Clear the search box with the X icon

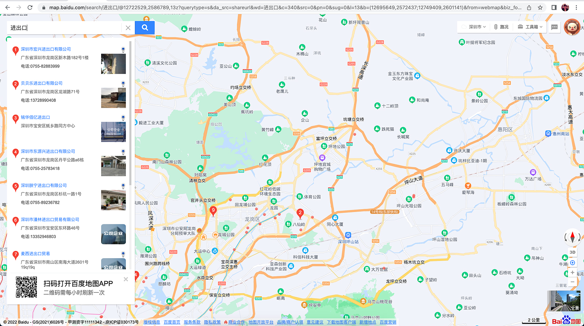tap(128, 28)
